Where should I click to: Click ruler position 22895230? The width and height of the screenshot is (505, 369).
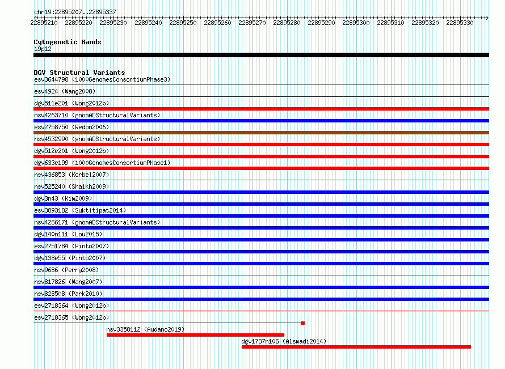pyautogui.click(x=113, y=23)
